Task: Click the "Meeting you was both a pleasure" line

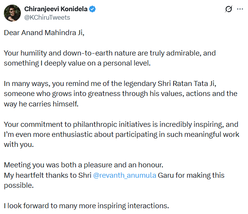Action: pyautogui.click(x=84, y=165)
